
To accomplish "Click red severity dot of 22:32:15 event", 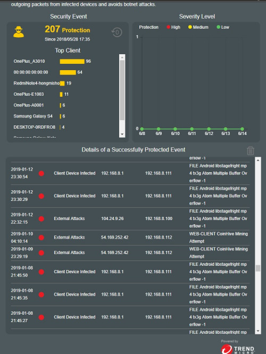I will pos(41,219).
